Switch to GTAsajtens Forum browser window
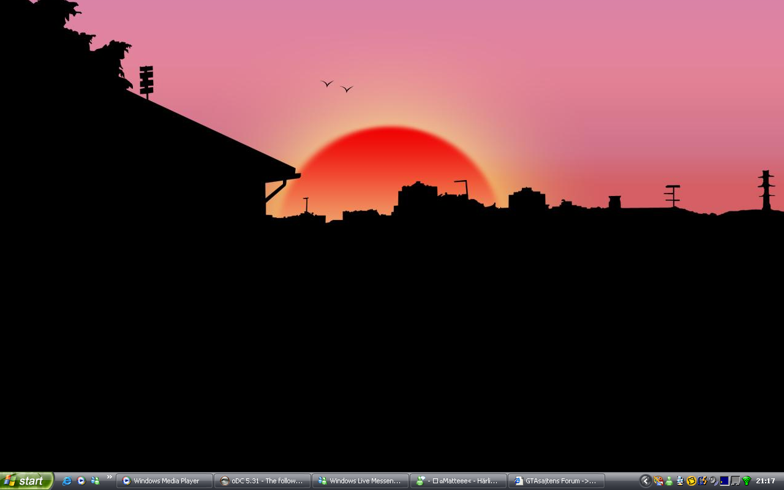 [x=556, y=481]
